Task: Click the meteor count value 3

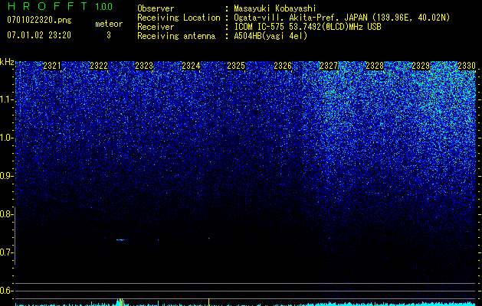Action: click(109, 35)
